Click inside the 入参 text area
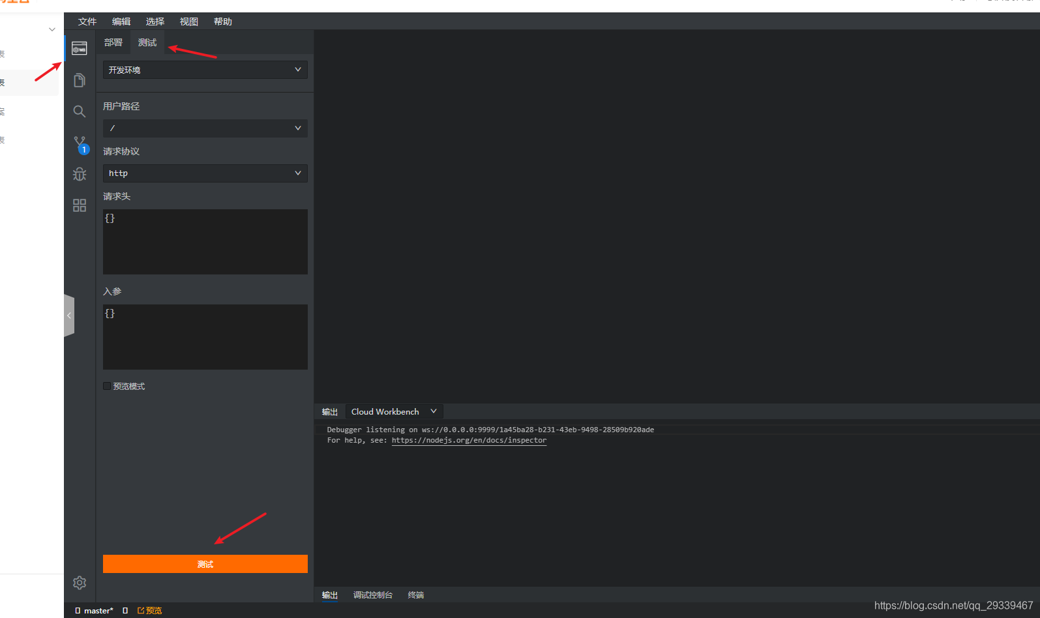Image resolution: width=1040 pixels, height=618 pixels. point(205,337)
